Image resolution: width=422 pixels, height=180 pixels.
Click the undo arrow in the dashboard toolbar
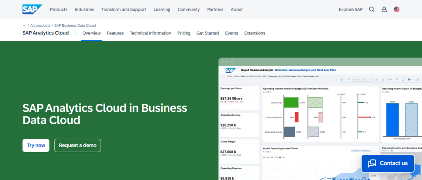click(x=377, y=80)
